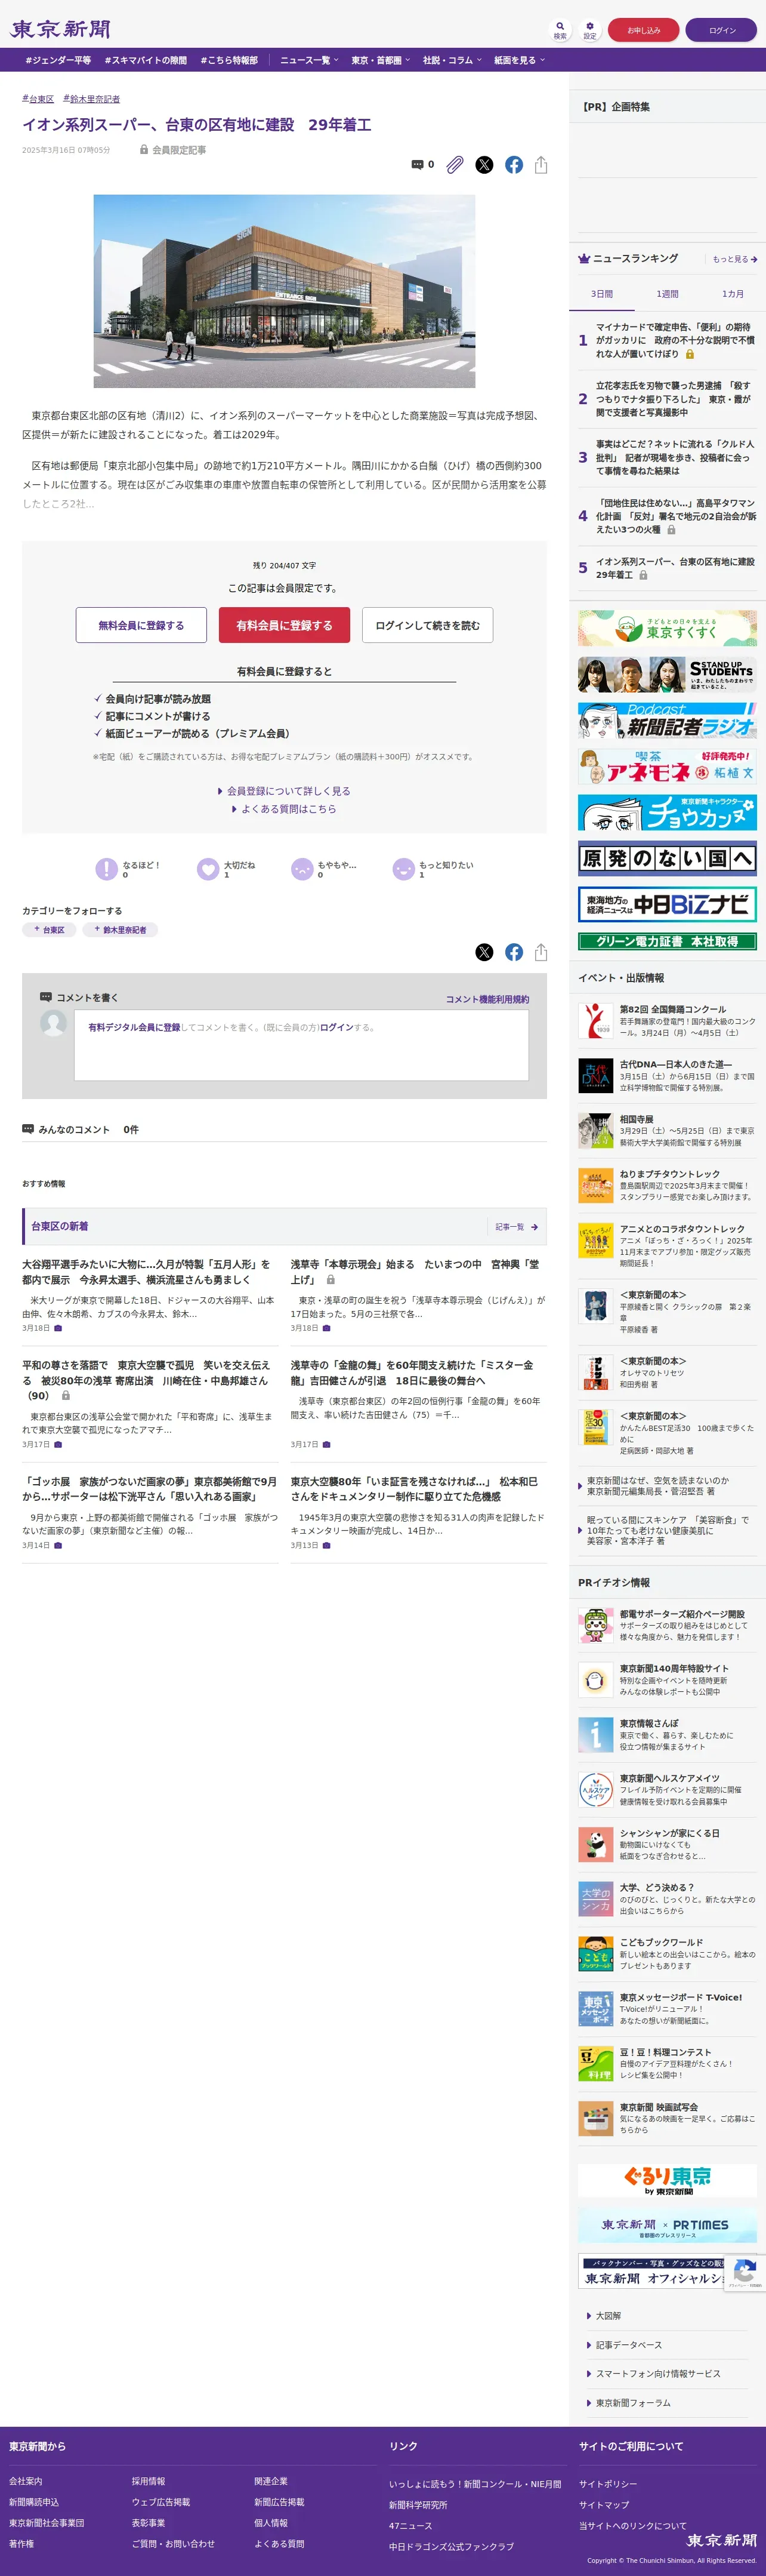Expand the 東京・首都圏 dropdown menu
766x2576 pixels.
381,60
